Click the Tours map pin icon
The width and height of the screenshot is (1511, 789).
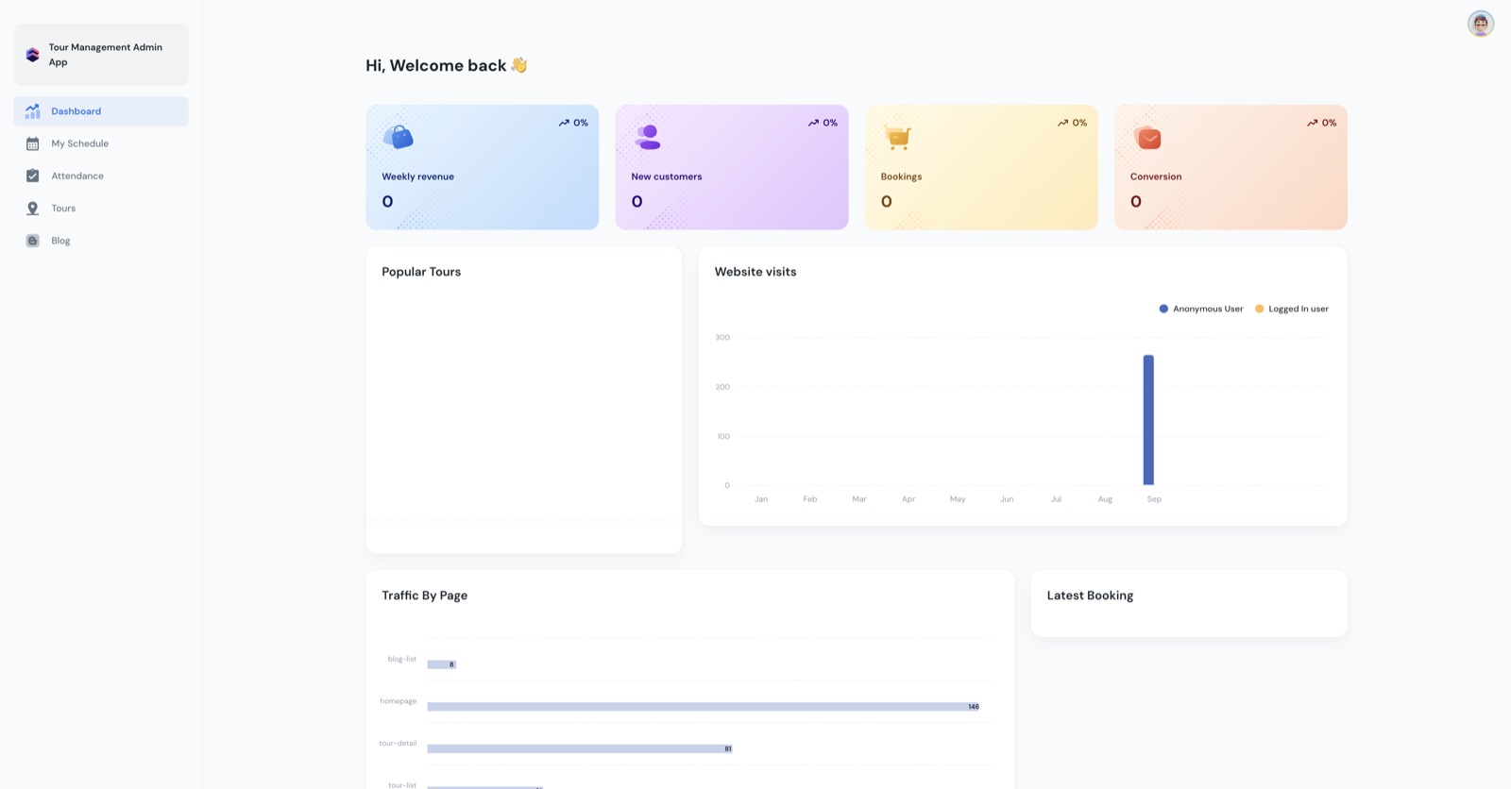(x=32, y=209)
